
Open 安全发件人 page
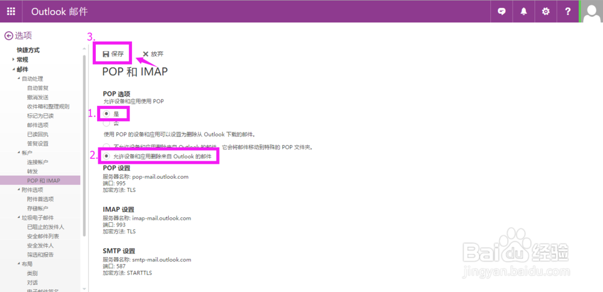coord(40,245)
